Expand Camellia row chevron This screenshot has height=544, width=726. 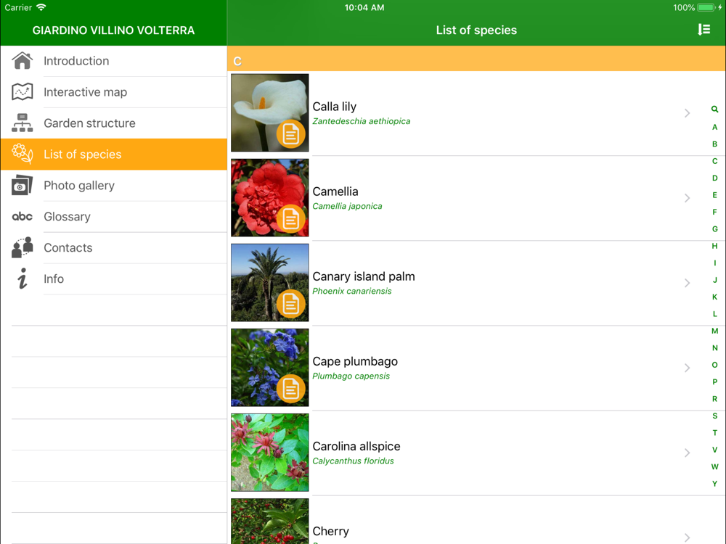pyautogui.click(x=687, y=198)
